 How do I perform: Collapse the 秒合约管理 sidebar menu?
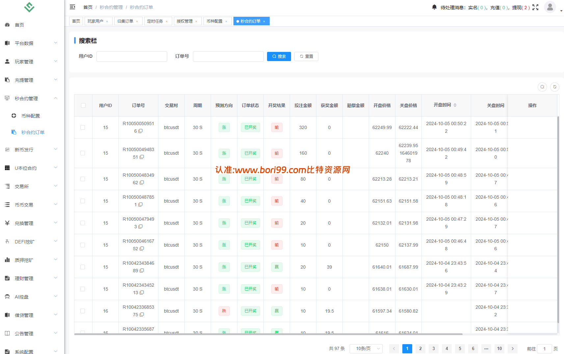[x=32, y=98]
